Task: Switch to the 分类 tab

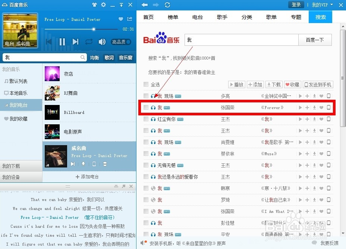Action: [247, 17]
